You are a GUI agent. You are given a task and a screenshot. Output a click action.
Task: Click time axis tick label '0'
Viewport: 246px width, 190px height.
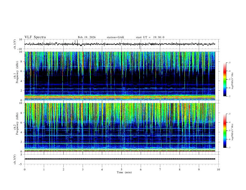coord(25,170)
